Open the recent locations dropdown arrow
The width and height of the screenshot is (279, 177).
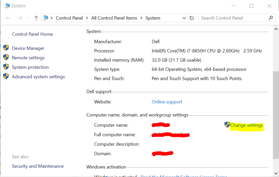coord(28,18)
